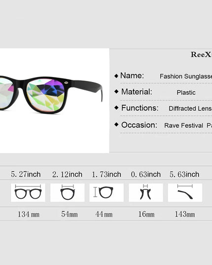This screenshot has width=212, height=265.
Task: Click the "Plastic" material value
Action: (x=186, y=92)
